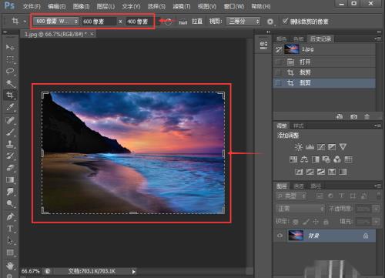Select the 1.jpg history snapshot
385x278 pixels.
pyautogui.click(x=324, y=49)
